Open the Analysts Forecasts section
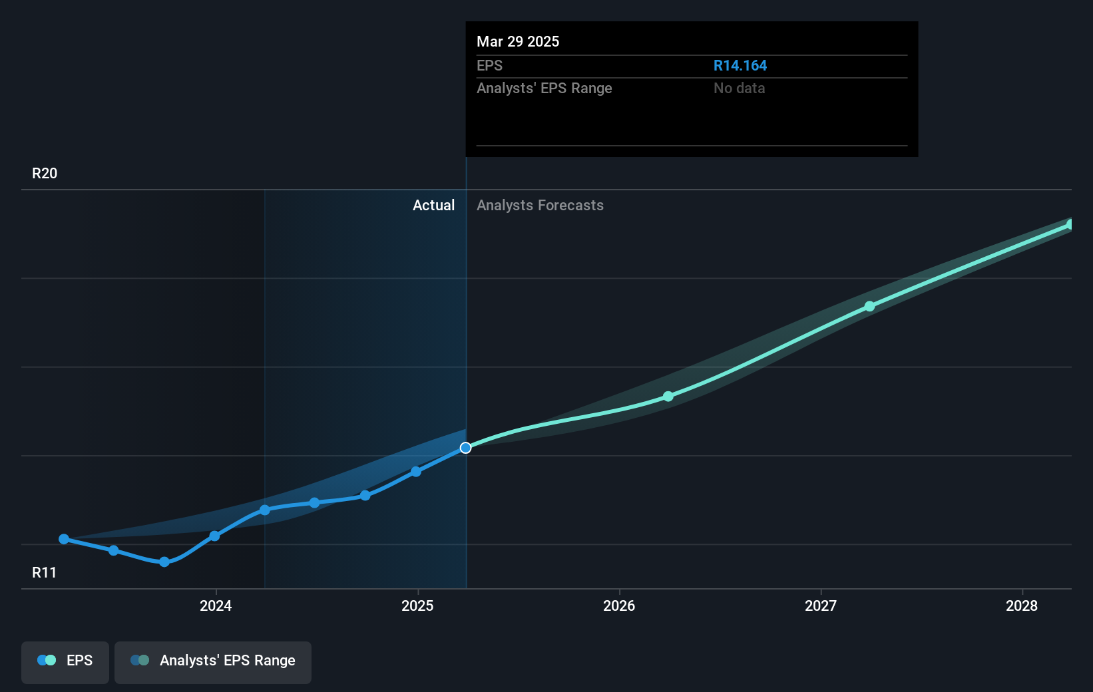1093x692 pixels. pyautogui.click(x=540, y=205)
